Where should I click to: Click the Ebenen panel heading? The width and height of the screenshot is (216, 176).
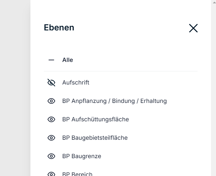tap(59, 28)
